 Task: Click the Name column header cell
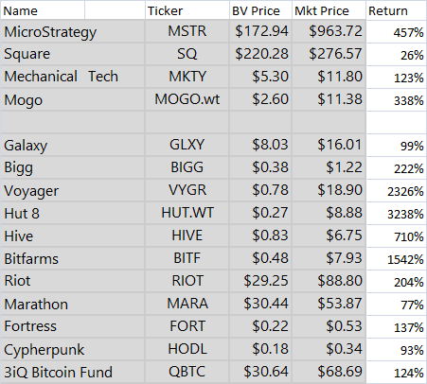[x=43, y=10]
